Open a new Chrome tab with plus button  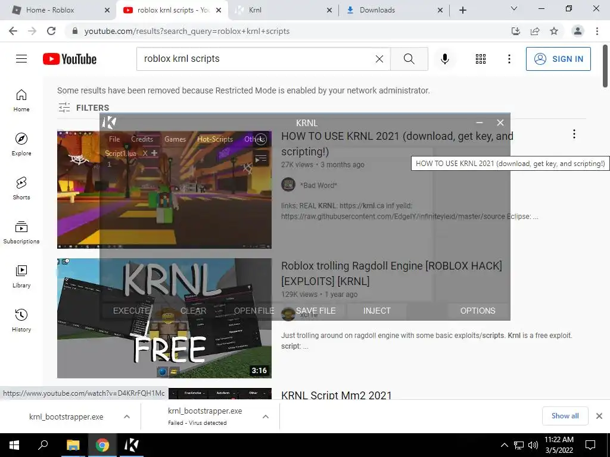pyautogui.click(x=462, y=10)
